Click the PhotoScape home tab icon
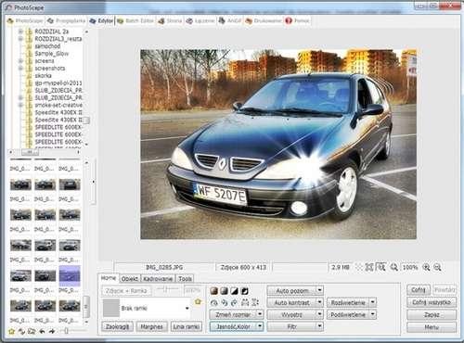 (x=10, y=20)
